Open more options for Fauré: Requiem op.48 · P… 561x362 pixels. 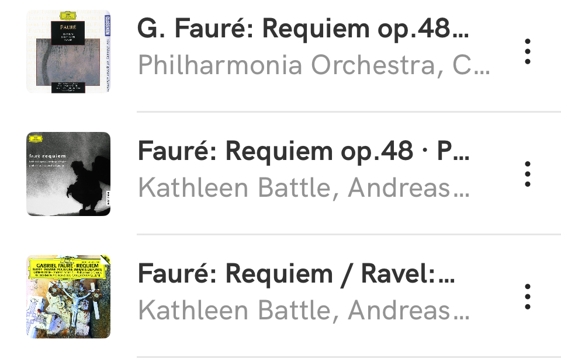coord(528,174)
